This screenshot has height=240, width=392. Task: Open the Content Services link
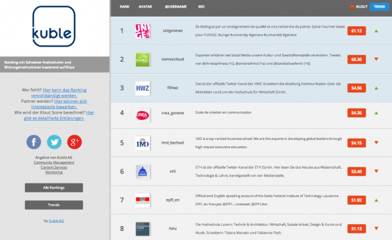(54, 167)
